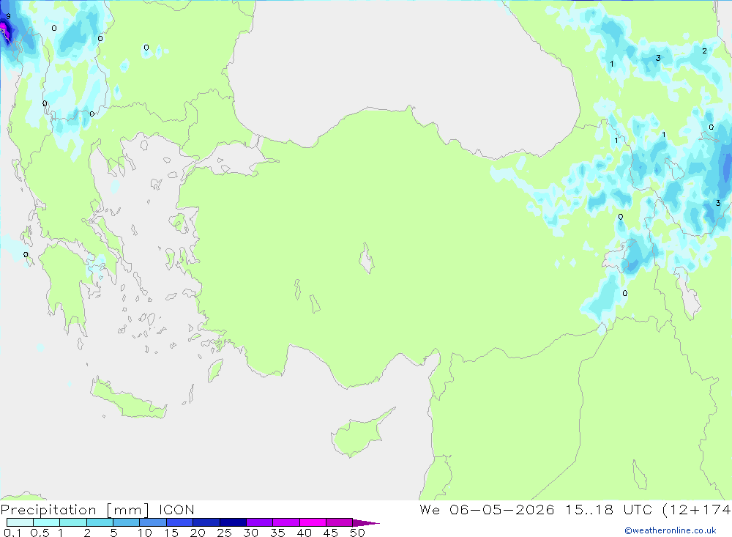Click the 0.5–1 mm legend color box
The height and width of the screenshot is (537, 732).
tap(47, 522)
